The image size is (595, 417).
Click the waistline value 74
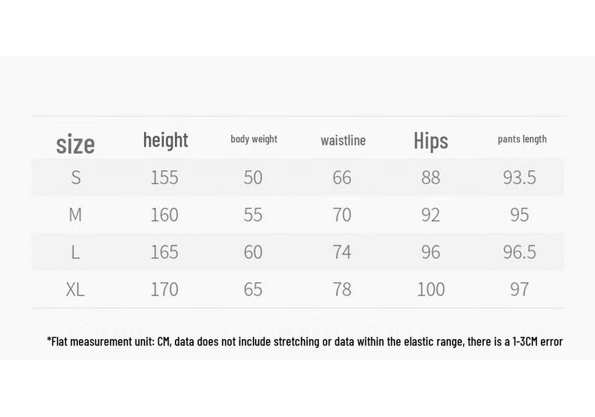click(x=342, y=252)
